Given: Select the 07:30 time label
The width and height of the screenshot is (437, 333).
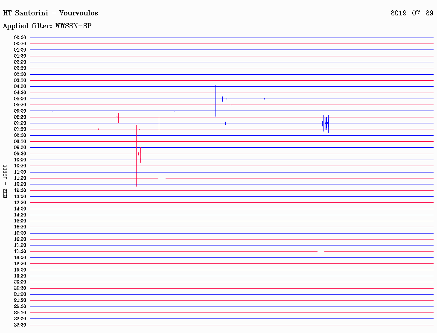Looking at the screenshot, I should pyautogui.click(x=20, y=129).
